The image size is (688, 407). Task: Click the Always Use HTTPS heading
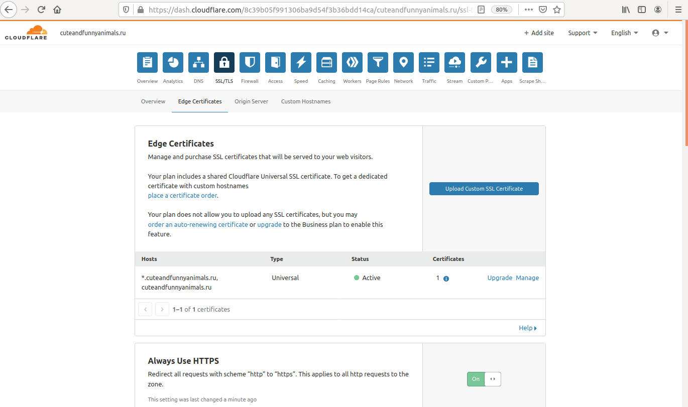coord(183,361)
